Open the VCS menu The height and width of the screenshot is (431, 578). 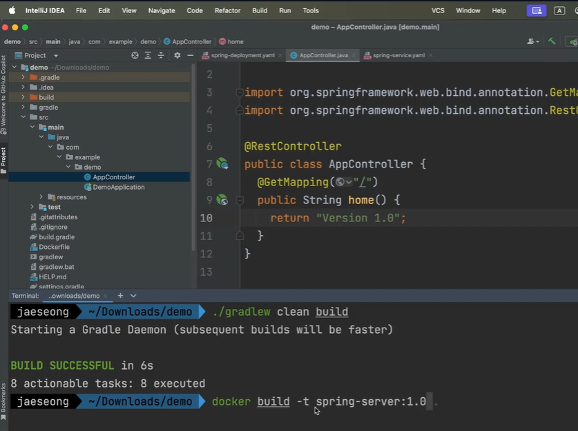(438, 10)
